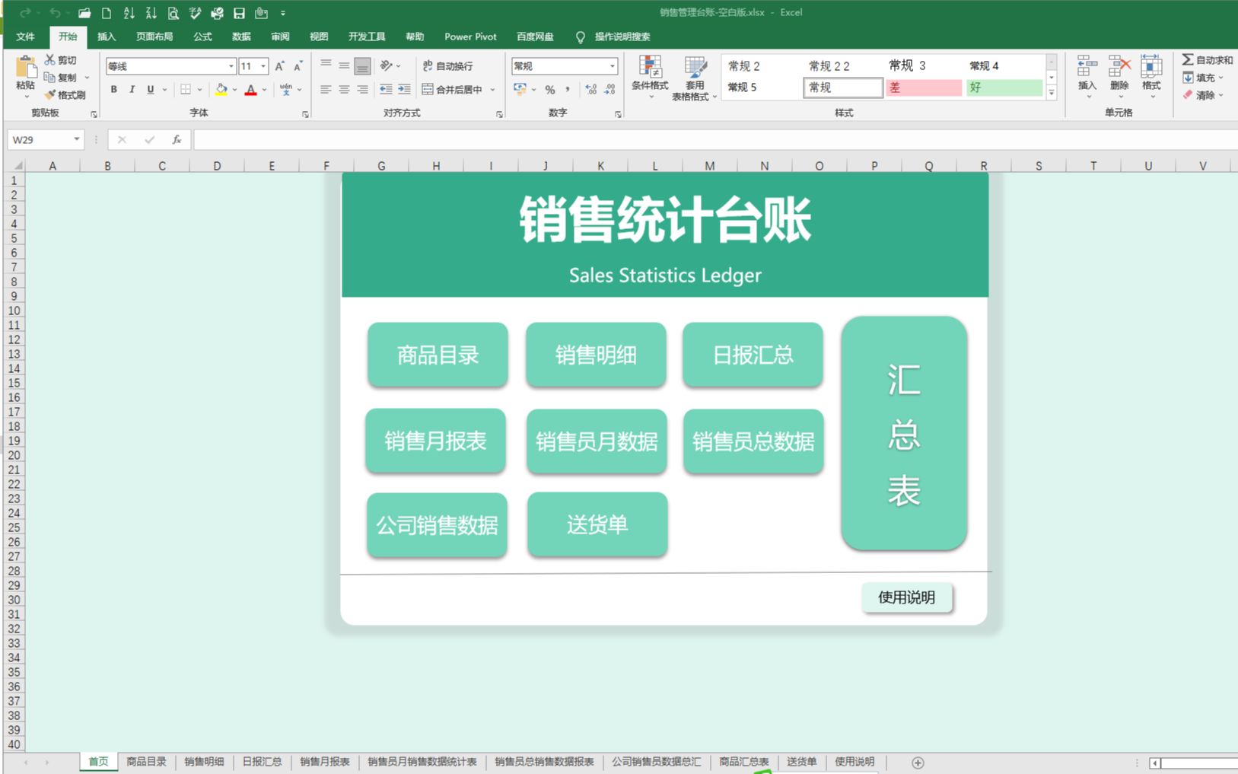Toggle Bold formatting
Image resolution: width=1238 pixels, height=774 pixels.
114,89
